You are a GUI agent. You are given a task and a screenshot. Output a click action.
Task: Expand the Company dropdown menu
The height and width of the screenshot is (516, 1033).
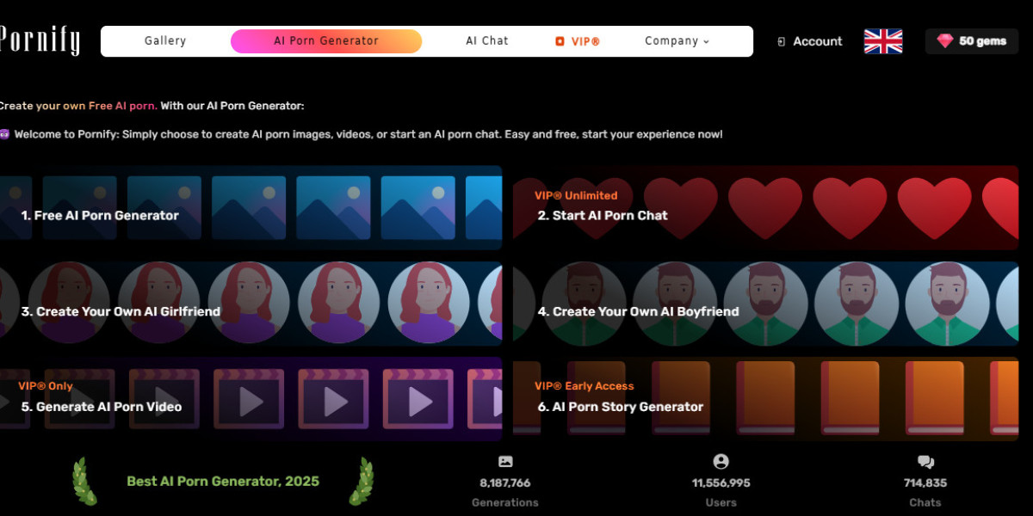pyautogui.click(x=677, y=40)
